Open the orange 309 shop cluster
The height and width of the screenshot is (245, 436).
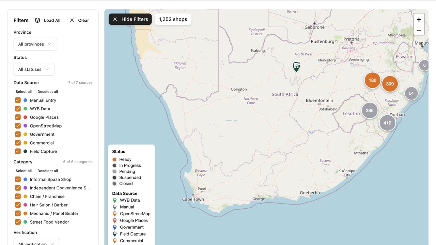[390, 84]
